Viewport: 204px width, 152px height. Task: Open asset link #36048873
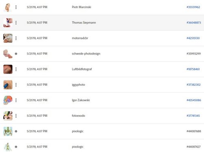(x=194, y=23)
